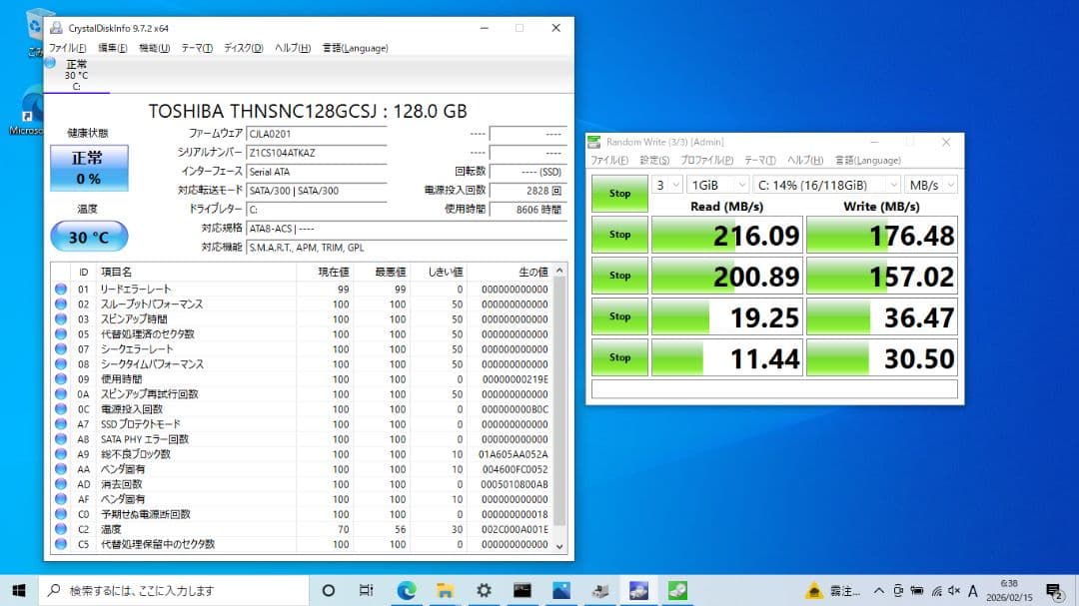This screenshot has width=1079, height=606.
Task: Click Stop button in 216.09 row
Action: coord(619,235)
